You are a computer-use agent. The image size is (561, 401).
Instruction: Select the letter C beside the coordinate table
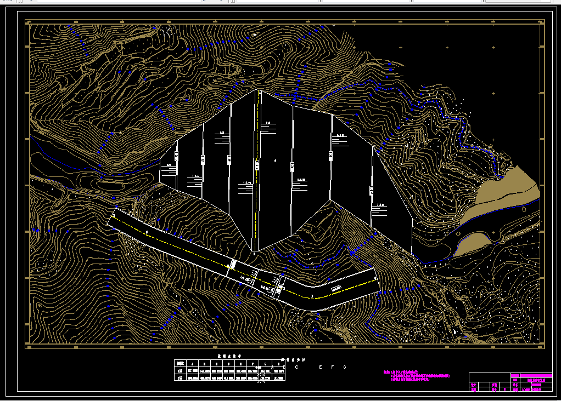coord(296,367)
